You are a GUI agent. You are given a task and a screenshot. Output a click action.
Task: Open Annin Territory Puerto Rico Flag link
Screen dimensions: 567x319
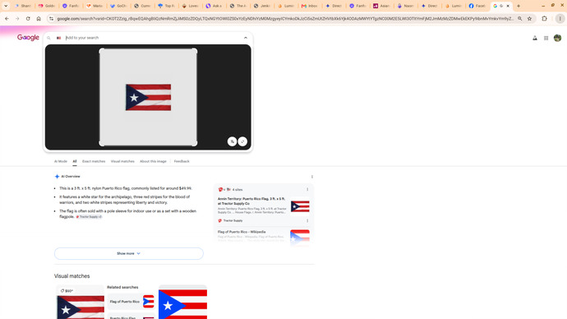[x=251, y=201]
